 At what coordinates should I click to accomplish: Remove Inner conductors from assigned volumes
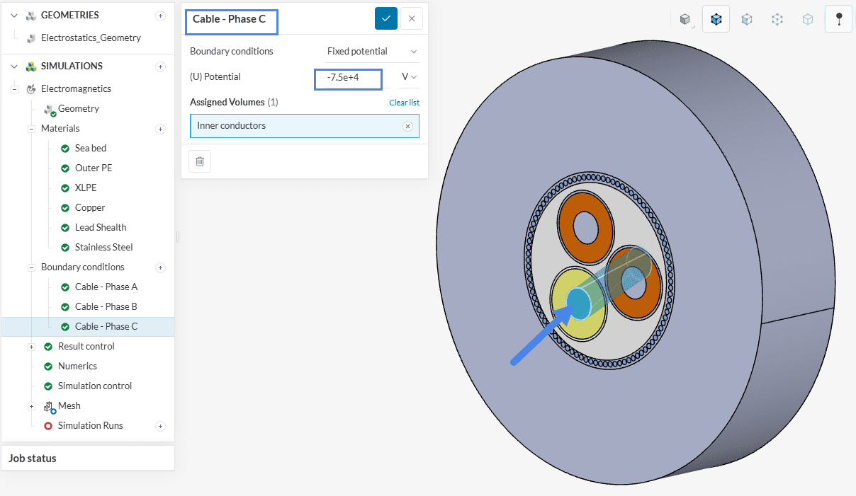[407, 126]
